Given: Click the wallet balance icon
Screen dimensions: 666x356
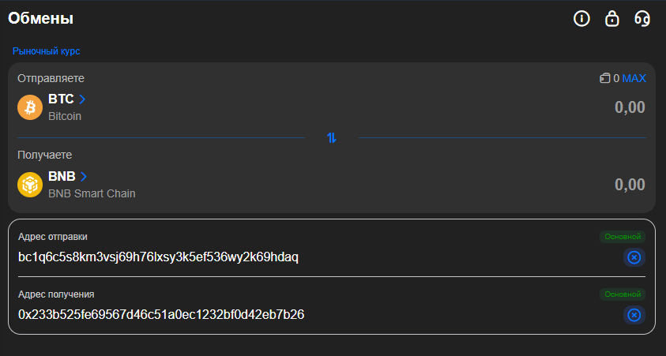Looking at the screenshot, I should (604, 78).
